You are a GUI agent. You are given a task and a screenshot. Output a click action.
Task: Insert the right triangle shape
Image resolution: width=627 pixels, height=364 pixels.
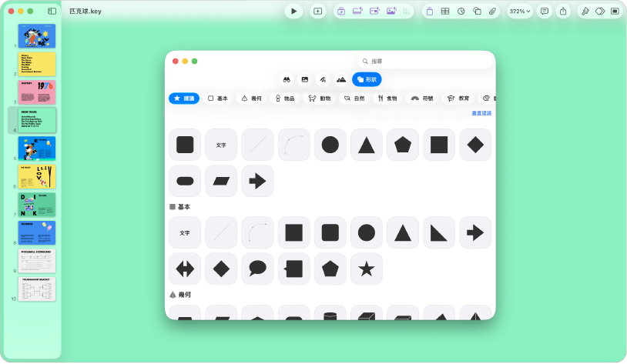[x=439, y=232]
